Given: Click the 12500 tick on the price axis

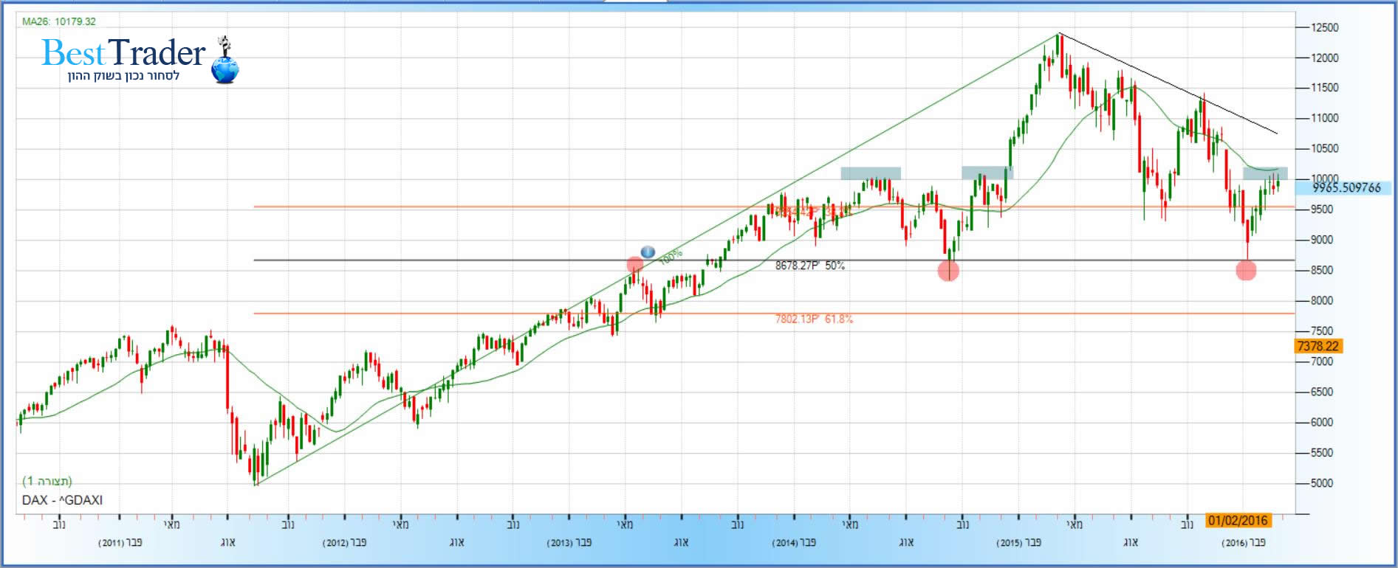Looking at the screenshot, I should coord(1323,27).
